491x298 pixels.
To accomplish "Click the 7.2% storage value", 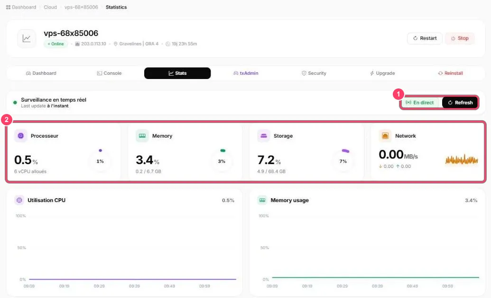I will point(269,160).
